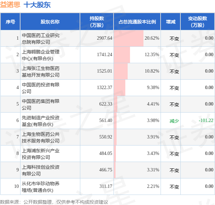Click the green 减少 status

click(x=174, y=121)
